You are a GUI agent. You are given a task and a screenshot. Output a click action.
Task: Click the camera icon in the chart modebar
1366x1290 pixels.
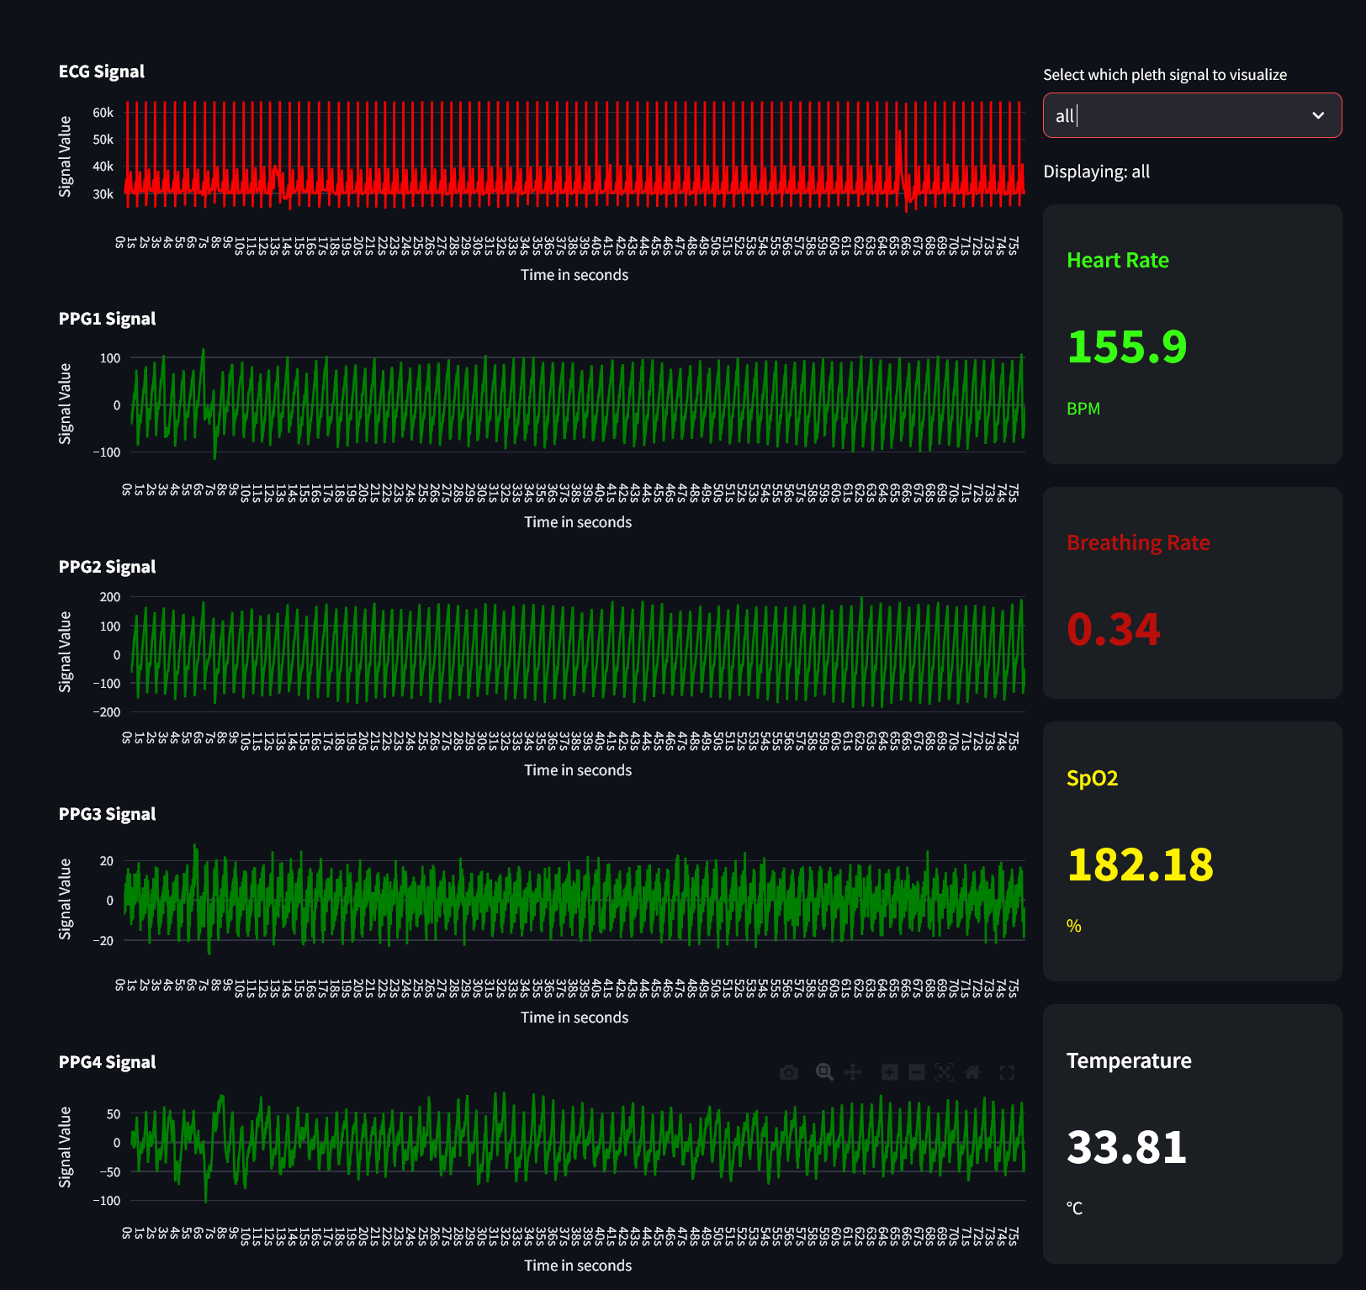(x=788, y=1073)
